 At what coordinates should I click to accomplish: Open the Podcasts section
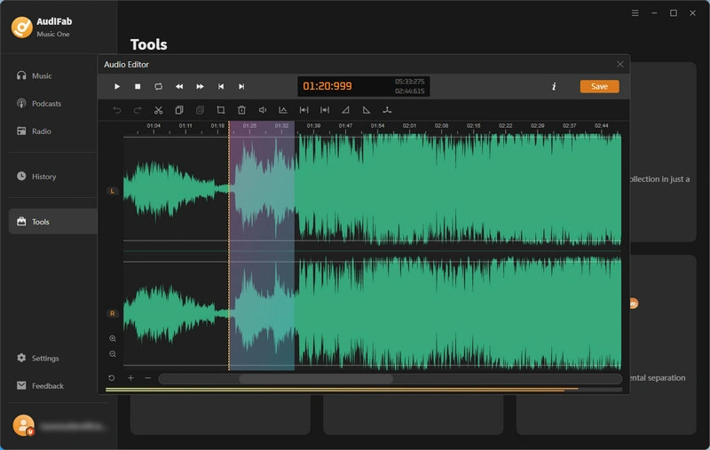coord(39,103)
